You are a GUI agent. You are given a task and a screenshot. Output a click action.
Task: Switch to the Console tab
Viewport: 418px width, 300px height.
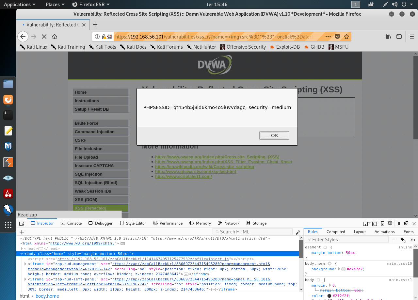point(71,223)
